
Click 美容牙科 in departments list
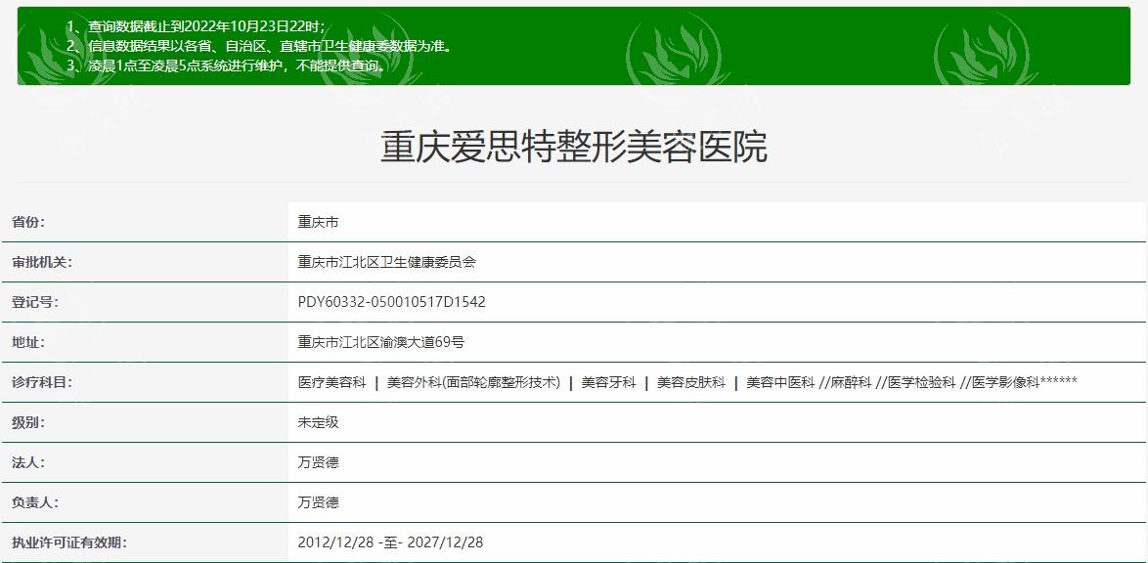click(x=608, y=382)
